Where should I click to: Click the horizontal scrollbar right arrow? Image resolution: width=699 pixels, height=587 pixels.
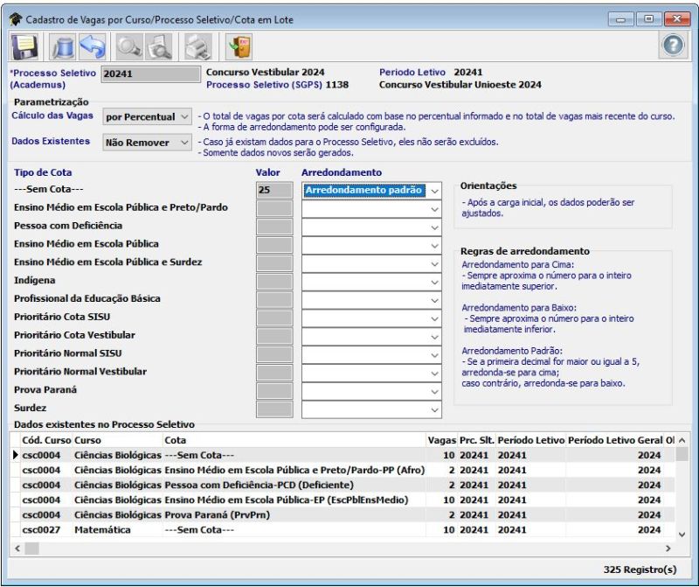coord(668,548)
